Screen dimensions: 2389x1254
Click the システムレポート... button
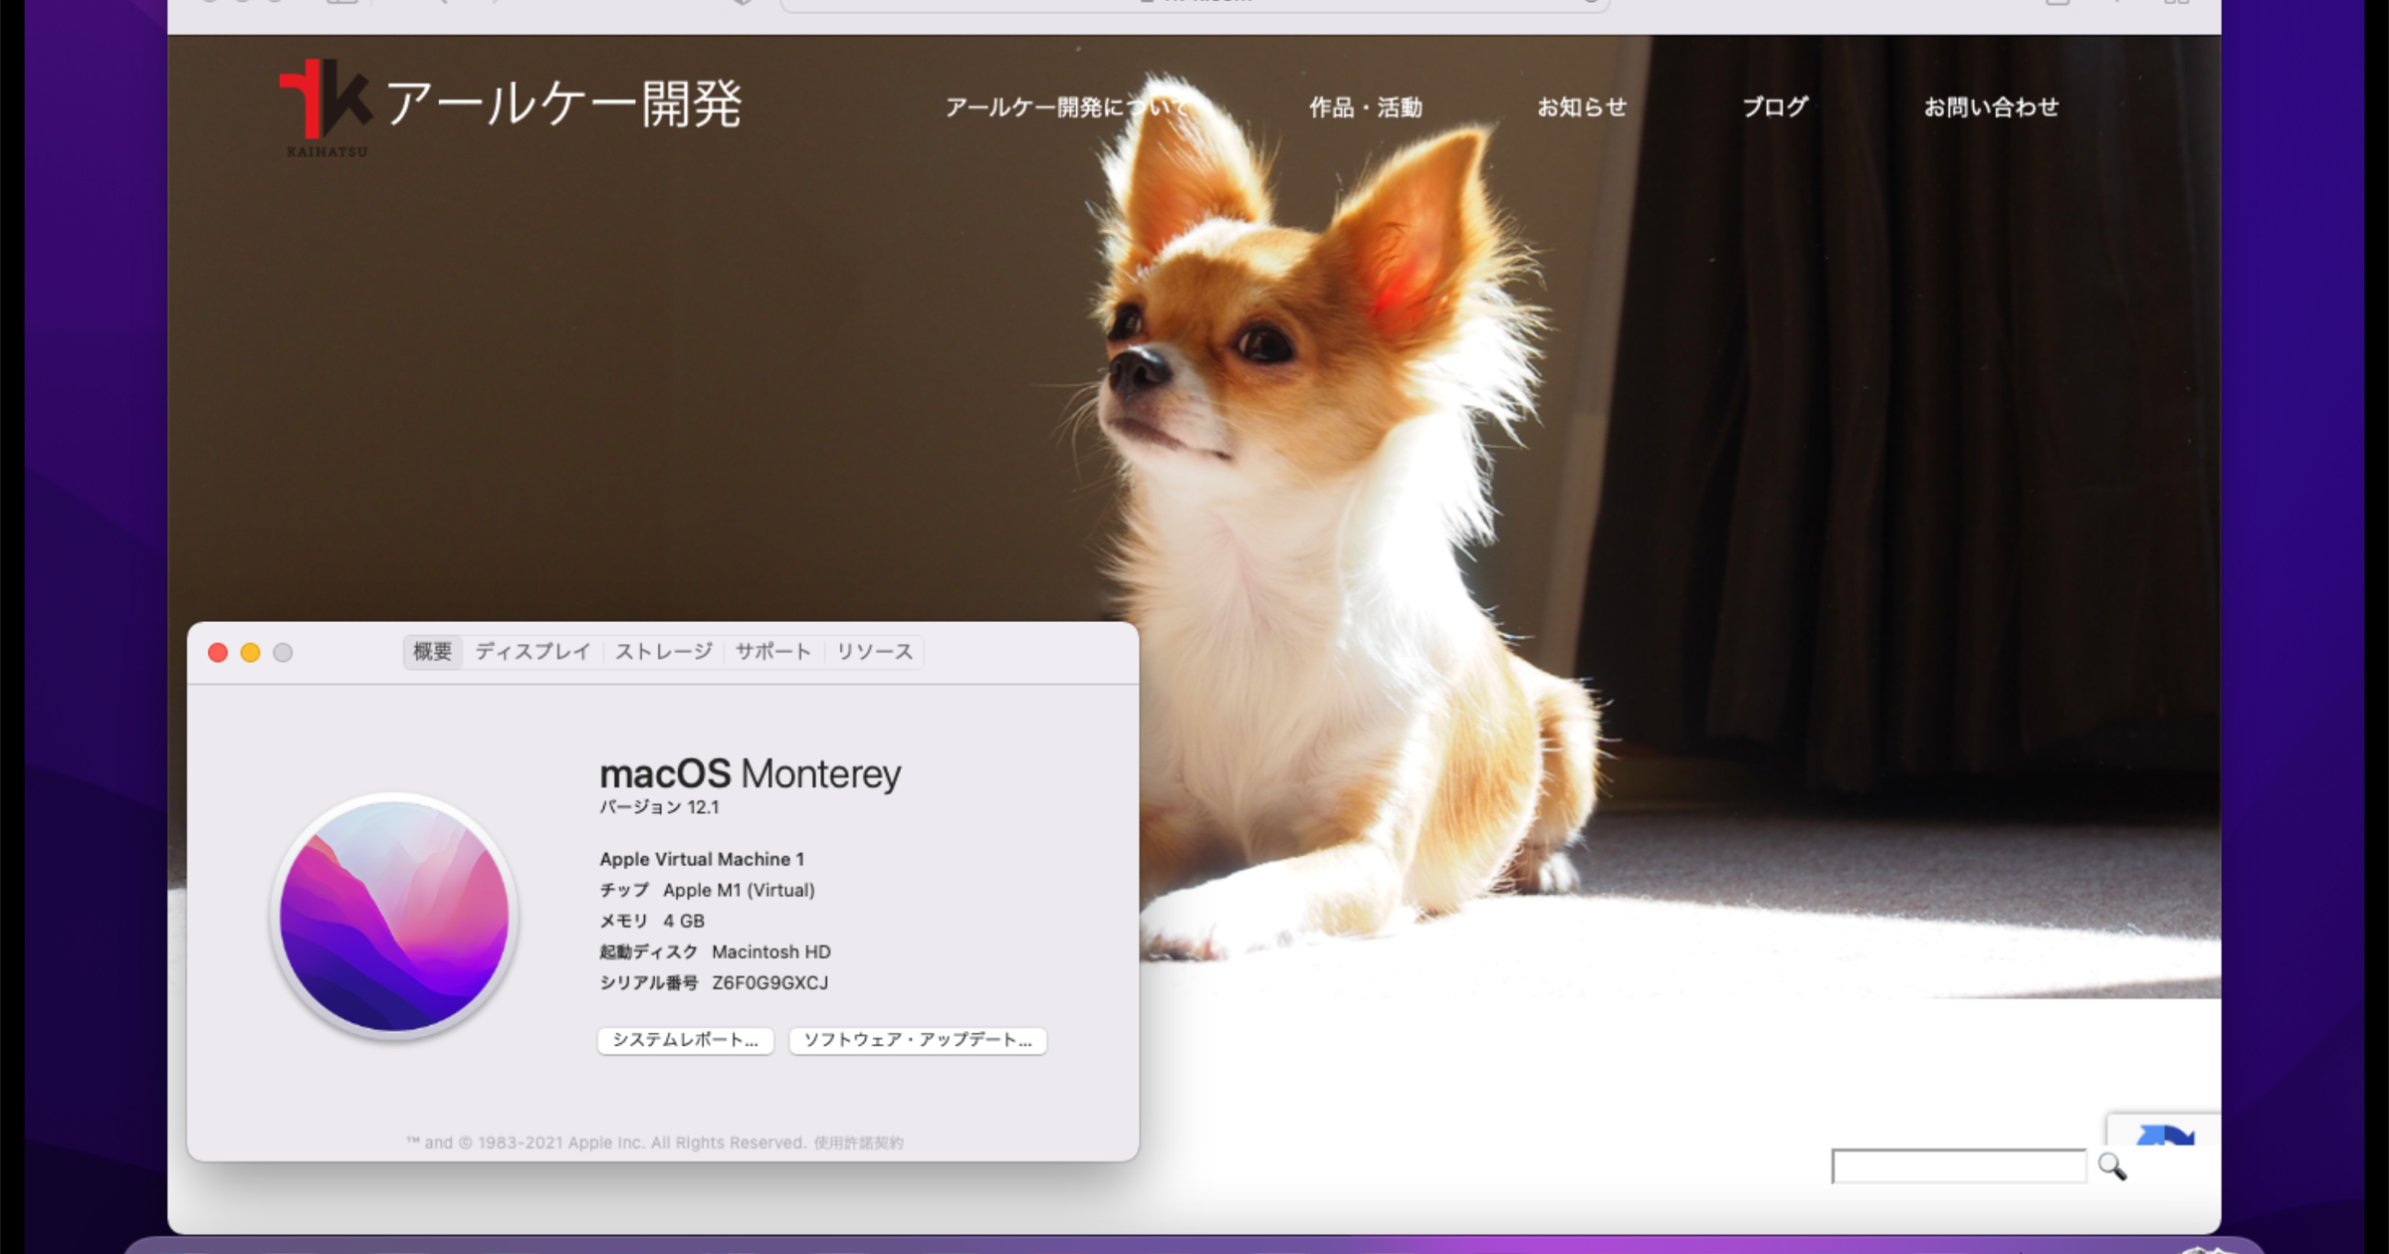(x=686, y=1040)
